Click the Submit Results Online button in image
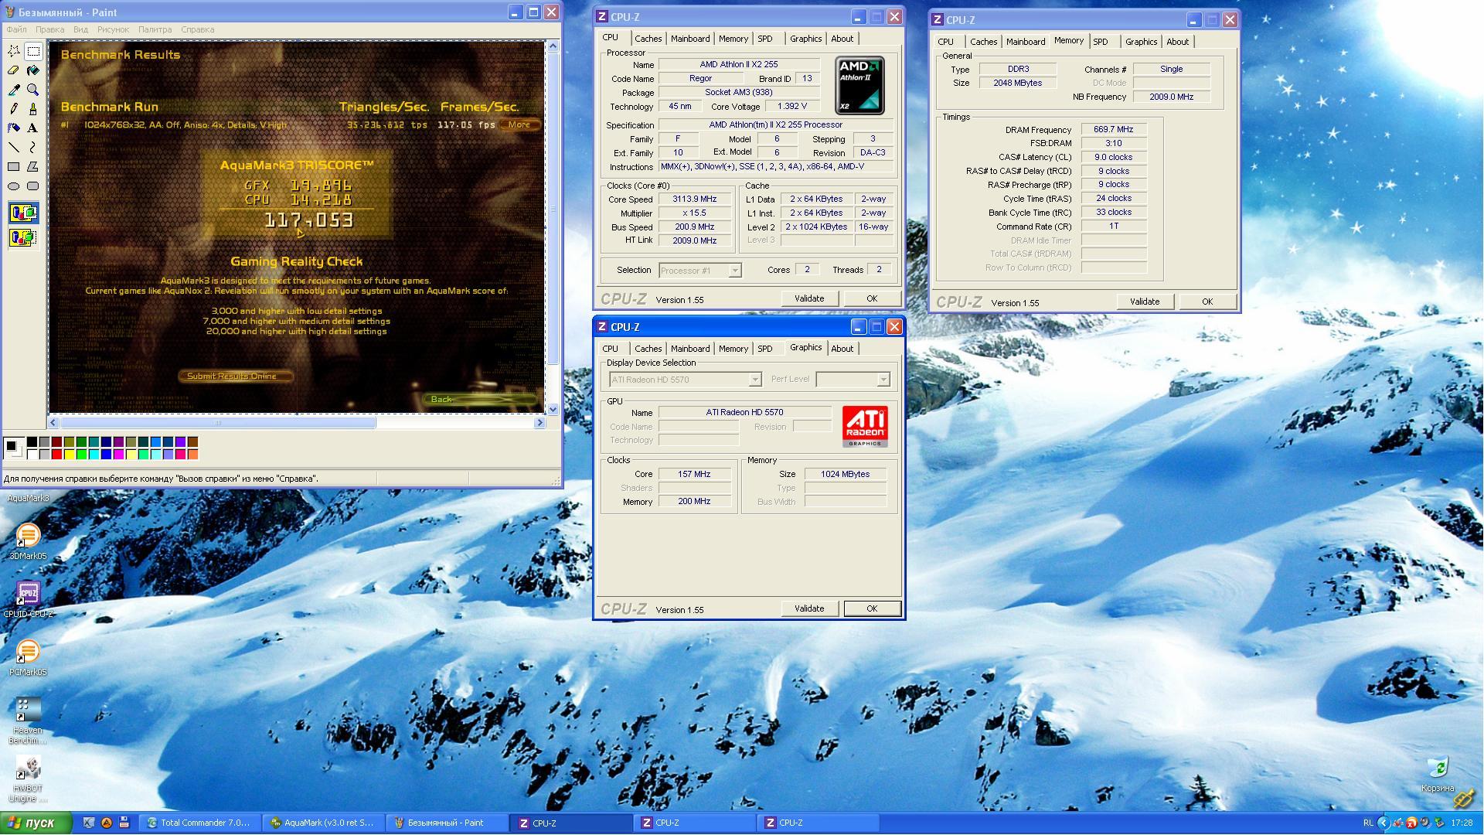The height and width of the screenshot is (835, 1484). tap(236, 377)
